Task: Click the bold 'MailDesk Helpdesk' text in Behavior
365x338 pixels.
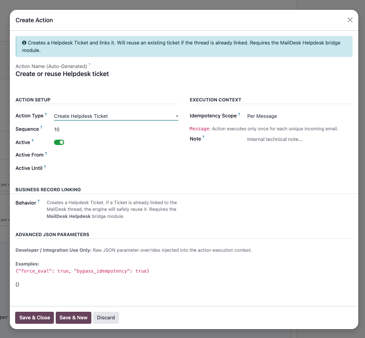Action: click(69, 216)
